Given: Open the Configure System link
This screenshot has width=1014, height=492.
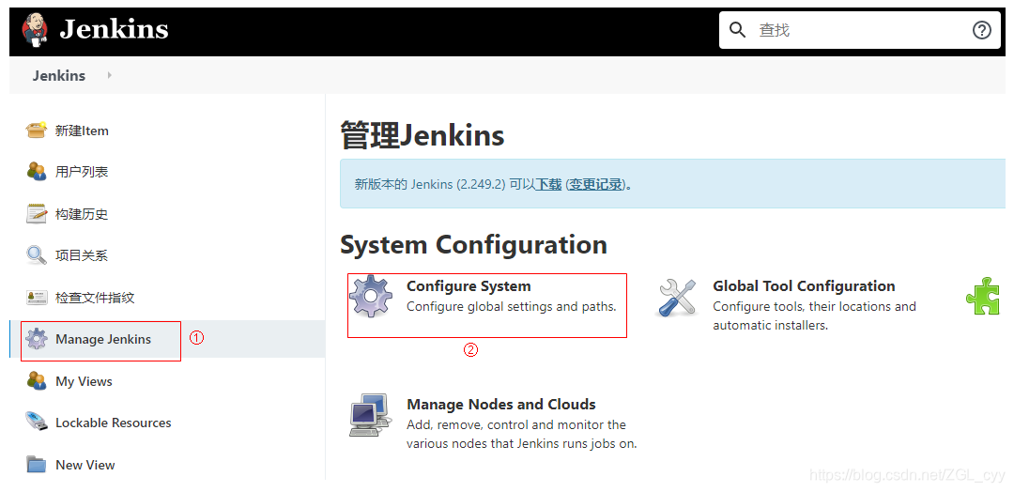Looking at the screenshot, I should [x=469, y=285].
